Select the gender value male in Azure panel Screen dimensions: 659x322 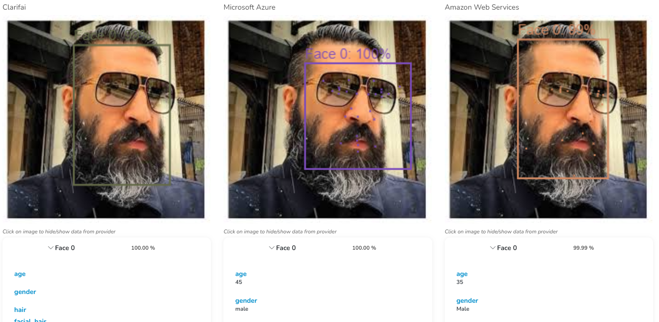242,309
